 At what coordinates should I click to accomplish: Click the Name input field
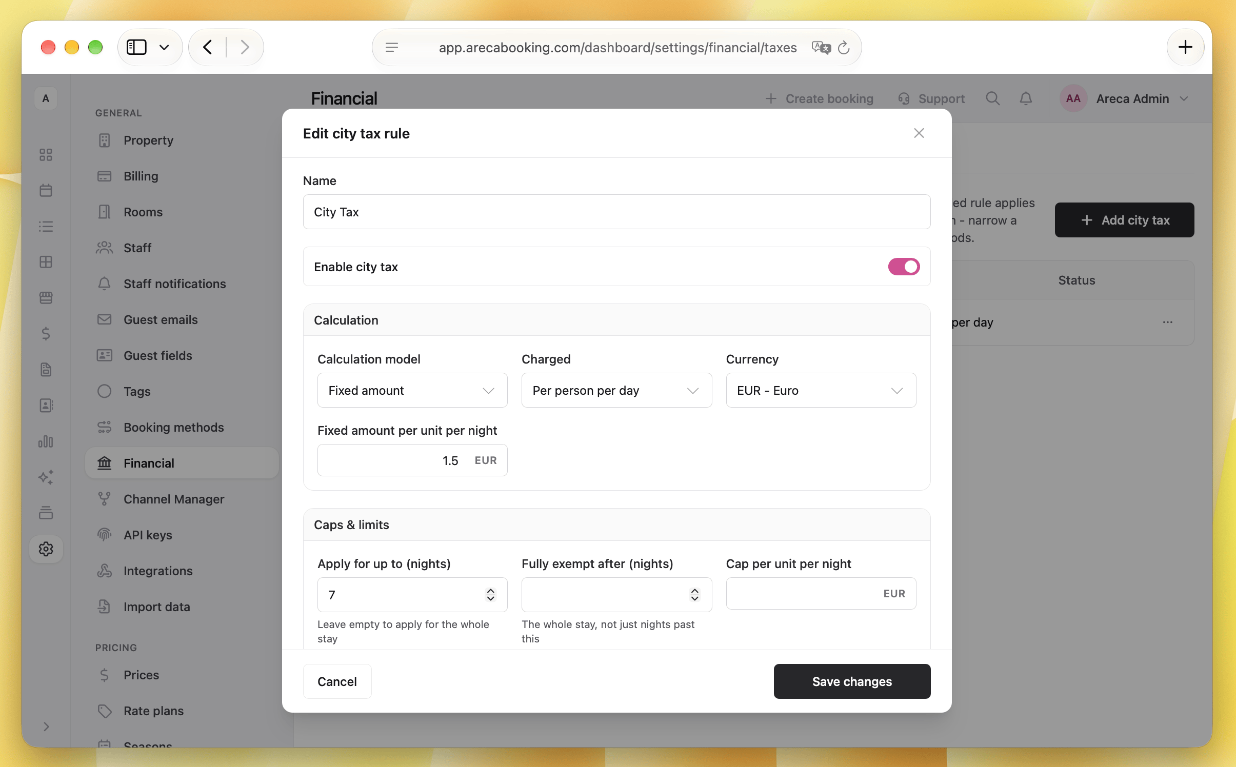coord(616,212)
